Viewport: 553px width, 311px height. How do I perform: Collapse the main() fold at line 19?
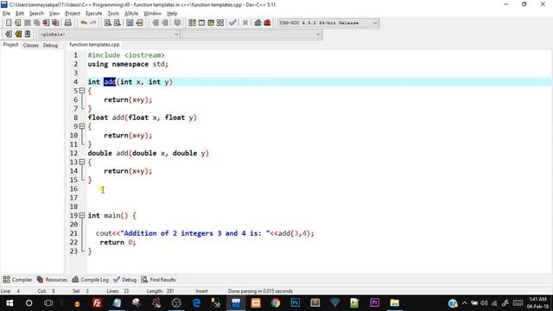(82, 215)
